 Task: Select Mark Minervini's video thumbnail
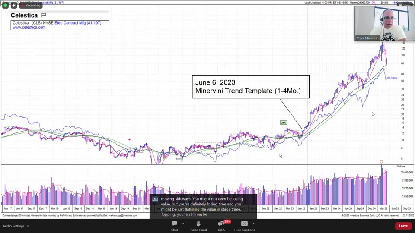385,23
